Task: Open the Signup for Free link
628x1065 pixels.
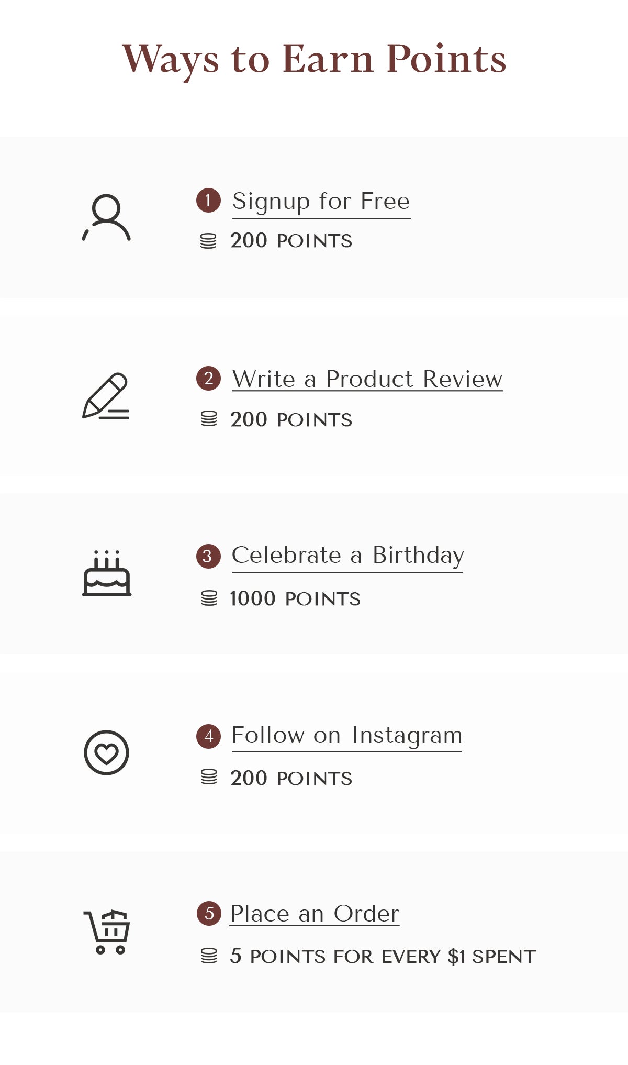Action: 321,202
